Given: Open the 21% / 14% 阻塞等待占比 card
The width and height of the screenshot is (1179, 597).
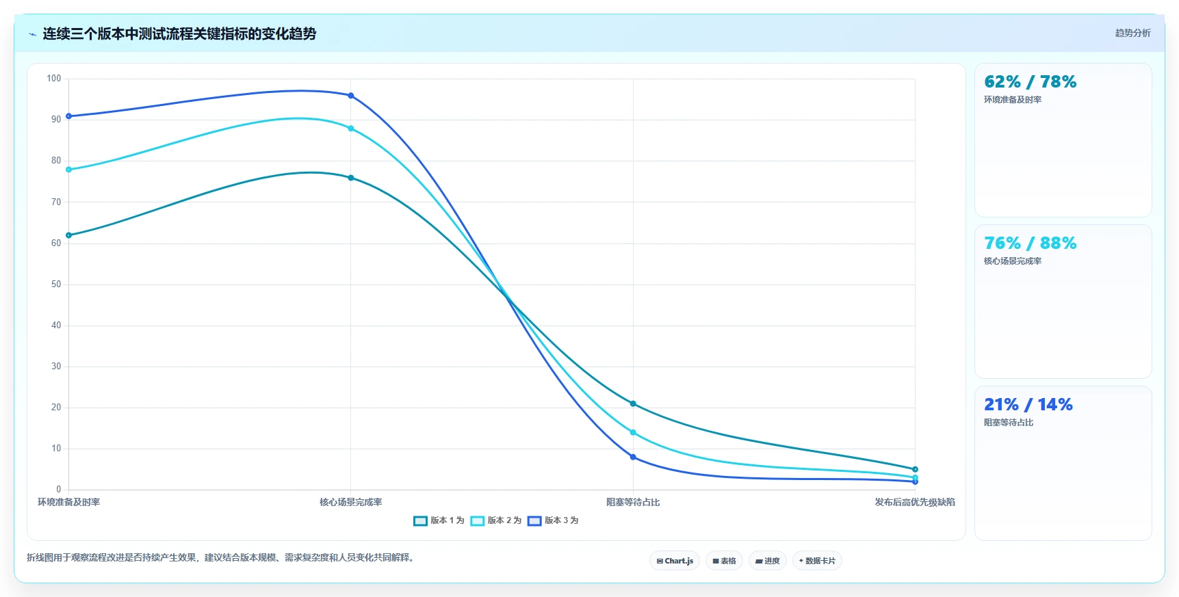Looking at the screenshot, I should (1063, 463).
